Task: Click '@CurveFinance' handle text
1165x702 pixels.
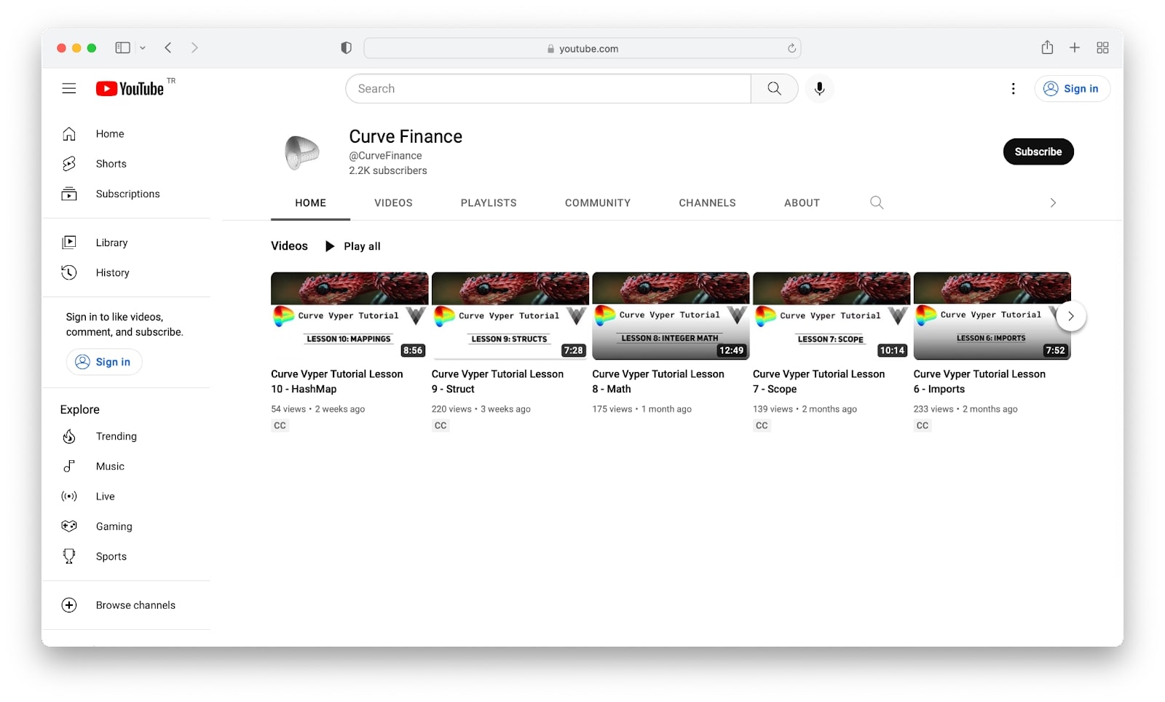Action: [x=385, y=156]
